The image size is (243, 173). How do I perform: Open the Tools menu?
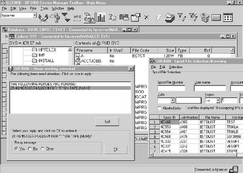(44, 8)
